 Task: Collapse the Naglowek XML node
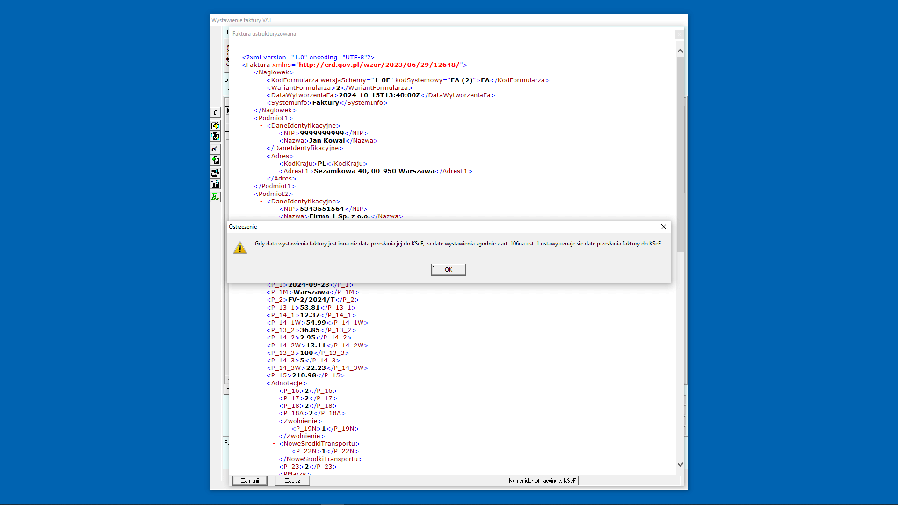click(248, 72)
